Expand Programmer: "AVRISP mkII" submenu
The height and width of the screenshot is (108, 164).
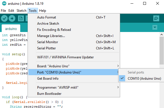pyautogui.click(x=74, y=87)
